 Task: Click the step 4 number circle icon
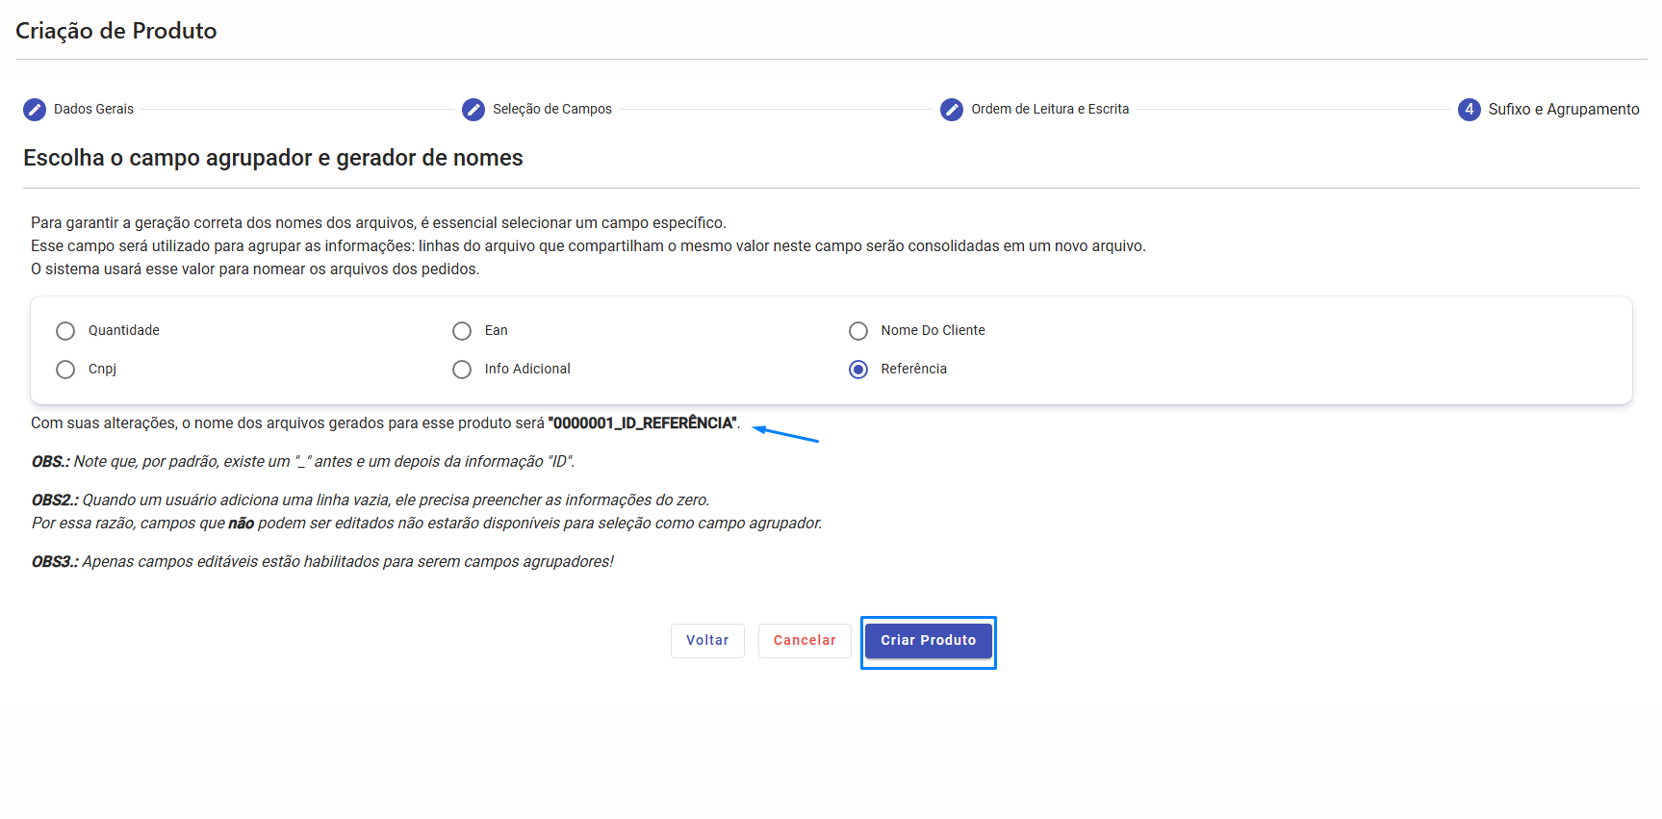coord(1469,110)
